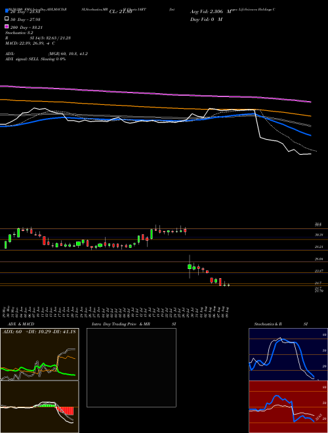Click the MACD values line
The height and width of the screenshot is (433, 328).
click(x=30, y=43)
